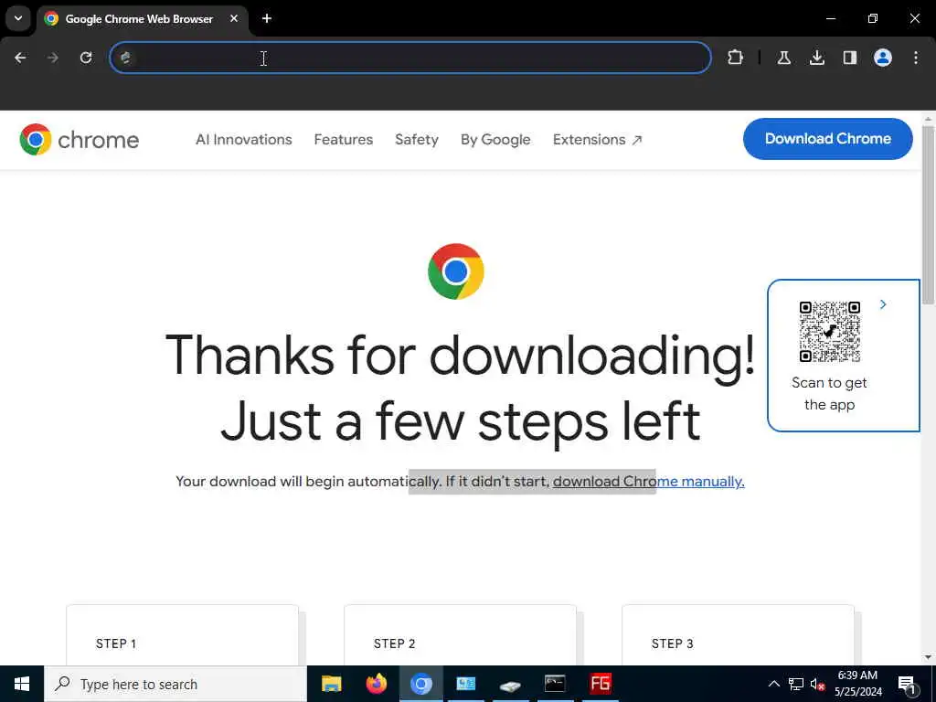Open a new tab with plus button

tap(267, 18)
